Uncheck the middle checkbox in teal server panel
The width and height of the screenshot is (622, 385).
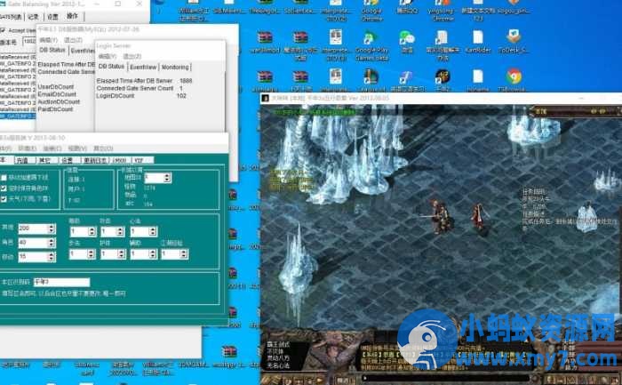click(4, 188)
